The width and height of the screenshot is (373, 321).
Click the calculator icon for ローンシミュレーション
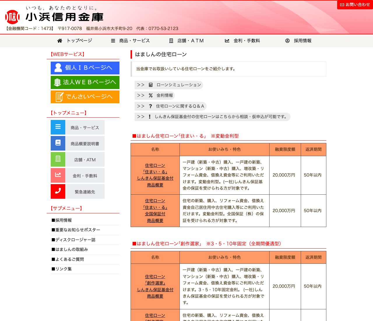151,85
